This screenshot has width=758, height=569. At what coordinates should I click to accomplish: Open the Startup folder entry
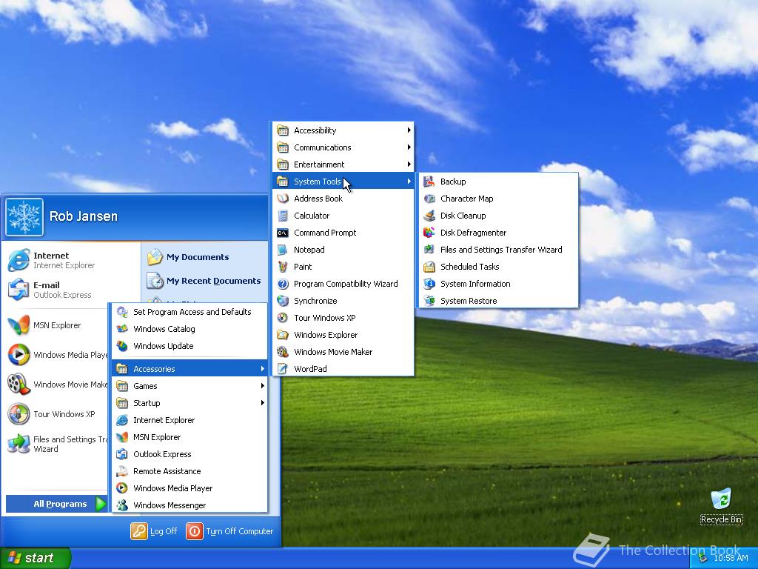click(189, 403)
